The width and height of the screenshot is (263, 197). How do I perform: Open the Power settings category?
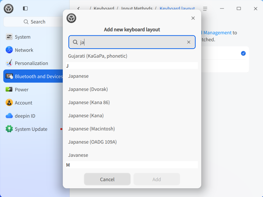[33, 90]
